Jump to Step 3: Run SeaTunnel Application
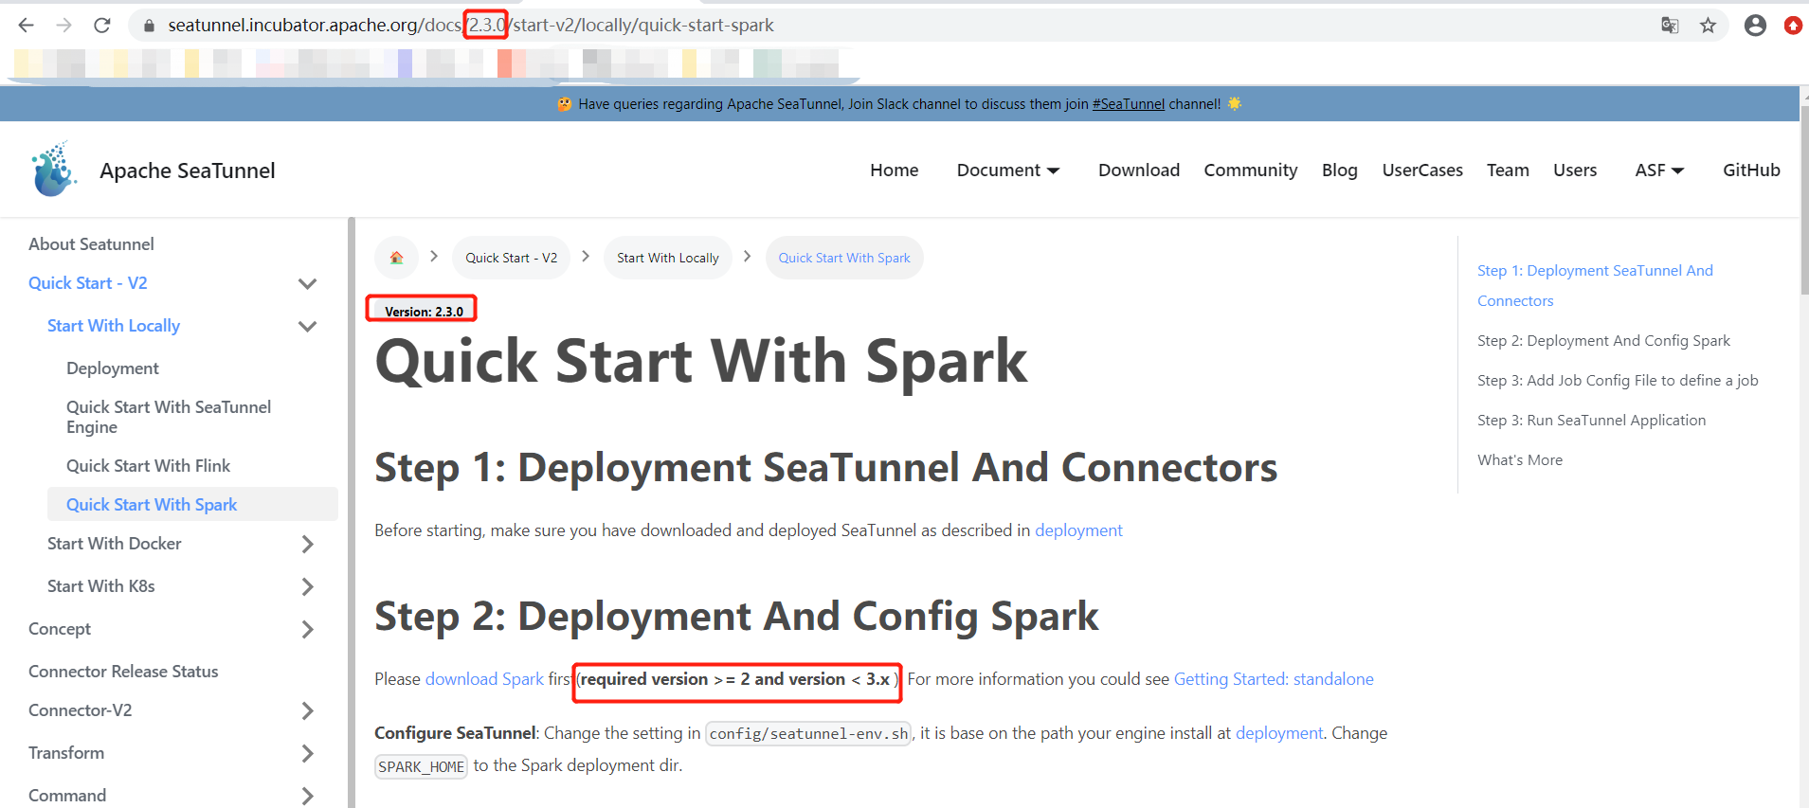Screen dimensions: 1809x808 click(x=1591, y=420)
